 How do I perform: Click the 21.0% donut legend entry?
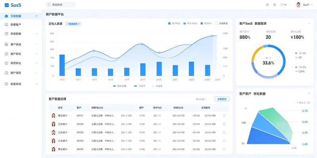tap(301, 53)
